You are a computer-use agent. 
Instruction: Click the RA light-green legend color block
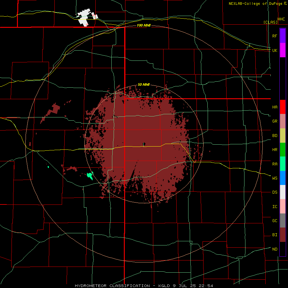(x=283, y=164)
